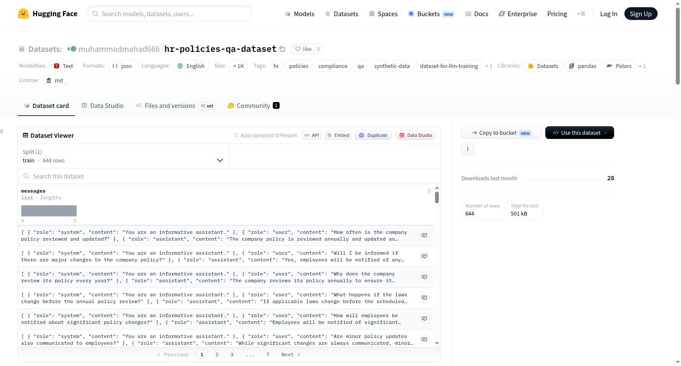The image size is (681, 366).
Task: Like the dataset with the heart button
Action: coord(303,49)
